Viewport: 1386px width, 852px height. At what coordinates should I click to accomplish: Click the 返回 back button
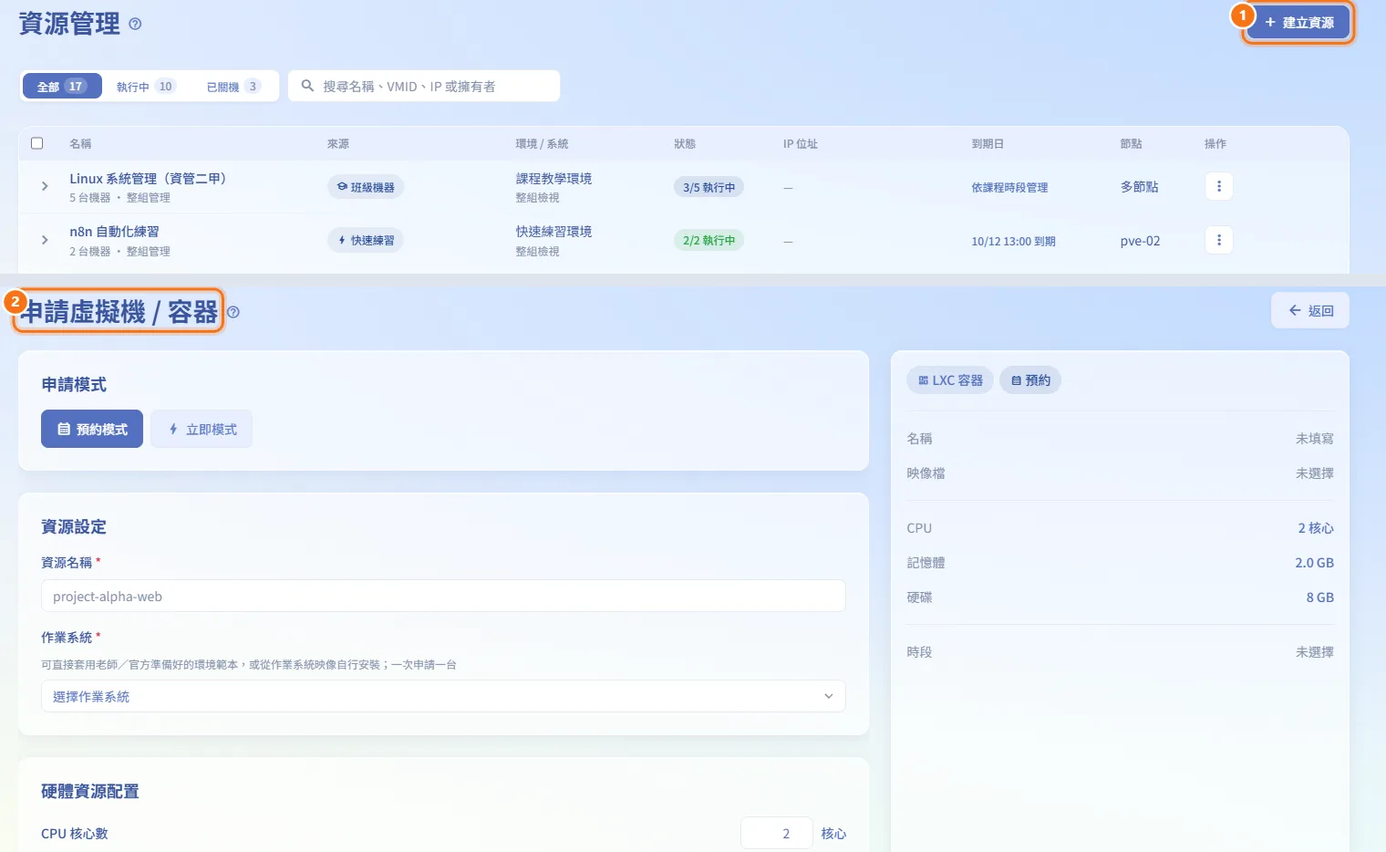(x=1310, y=311)
